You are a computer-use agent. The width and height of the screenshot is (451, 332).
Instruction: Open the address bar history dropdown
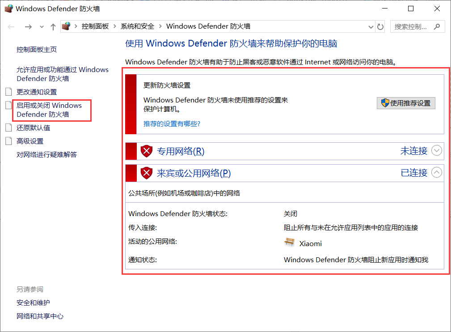(371, 26)
